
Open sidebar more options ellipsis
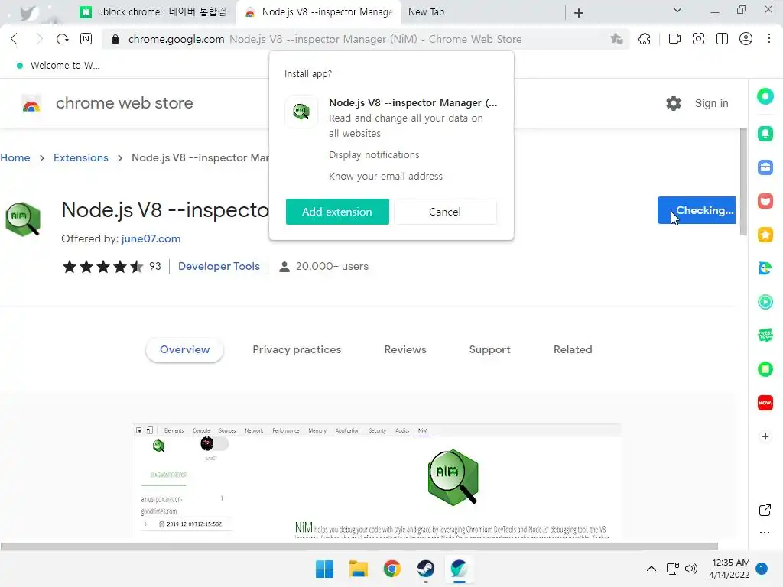[765, 533]
